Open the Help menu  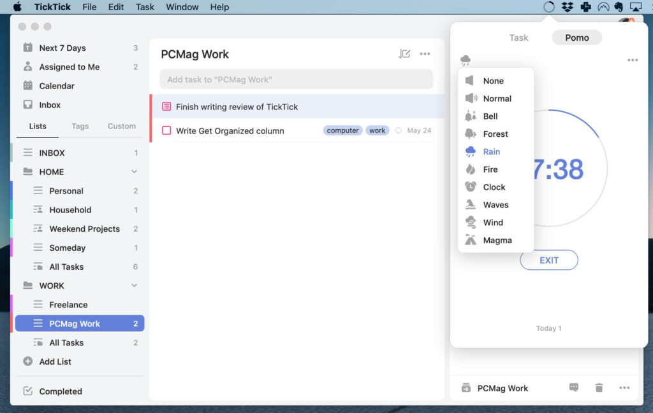click(219, 6)
